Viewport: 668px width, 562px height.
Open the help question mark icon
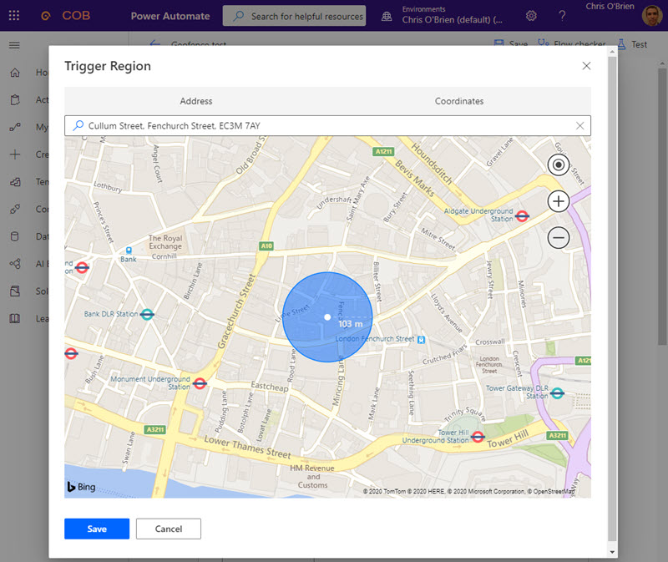(x=562, y=16)
